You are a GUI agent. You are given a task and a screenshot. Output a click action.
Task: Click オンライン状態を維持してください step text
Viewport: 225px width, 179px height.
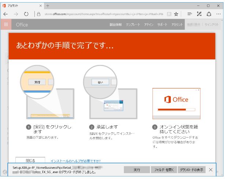(179, 129)
